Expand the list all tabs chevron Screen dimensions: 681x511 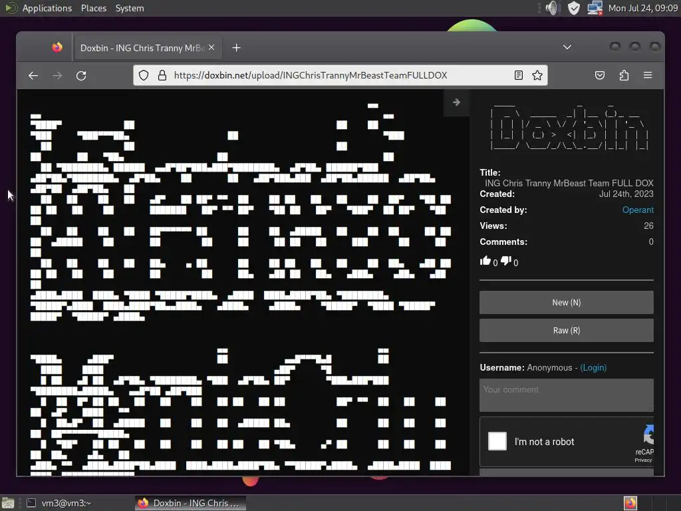coord(567,47)
